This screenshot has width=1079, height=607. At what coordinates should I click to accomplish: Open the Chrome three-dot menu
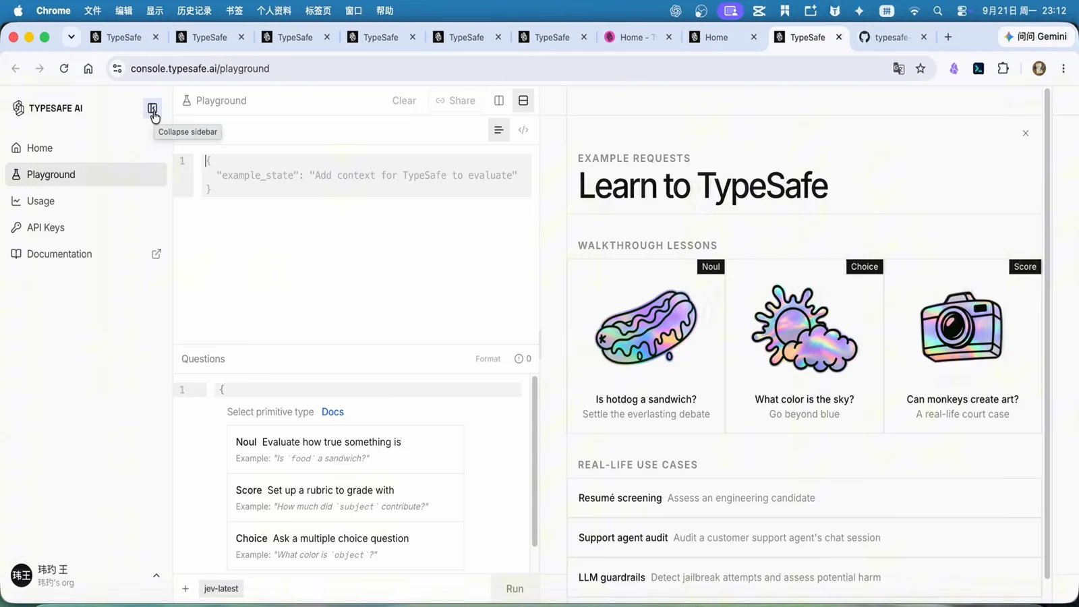(1063, 69)
